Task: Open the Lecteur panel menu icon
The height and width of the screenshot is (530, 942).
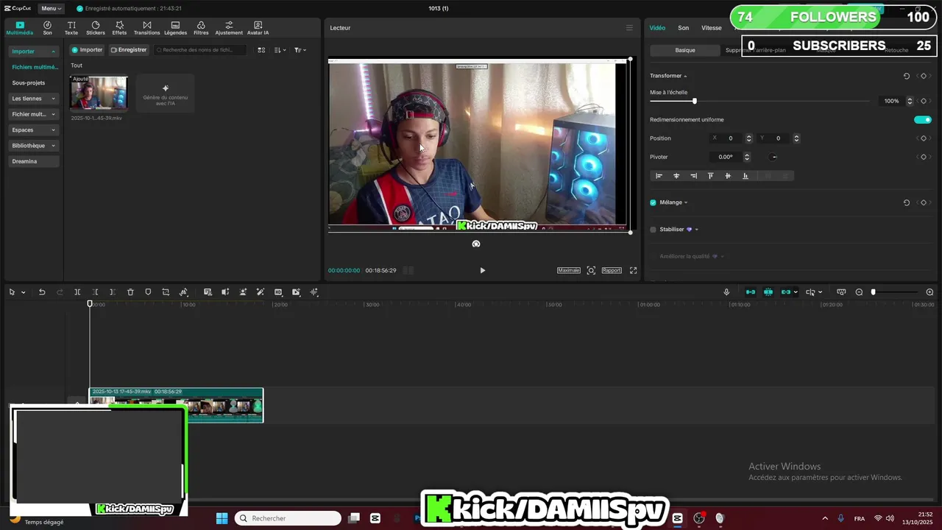Action: click(629, 28)
